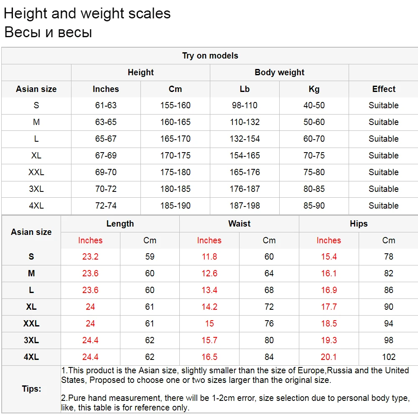Click the 'Waist' column group header
This screenshot has width=418, height=418.
pyautogui.click(x=239, y=224)
